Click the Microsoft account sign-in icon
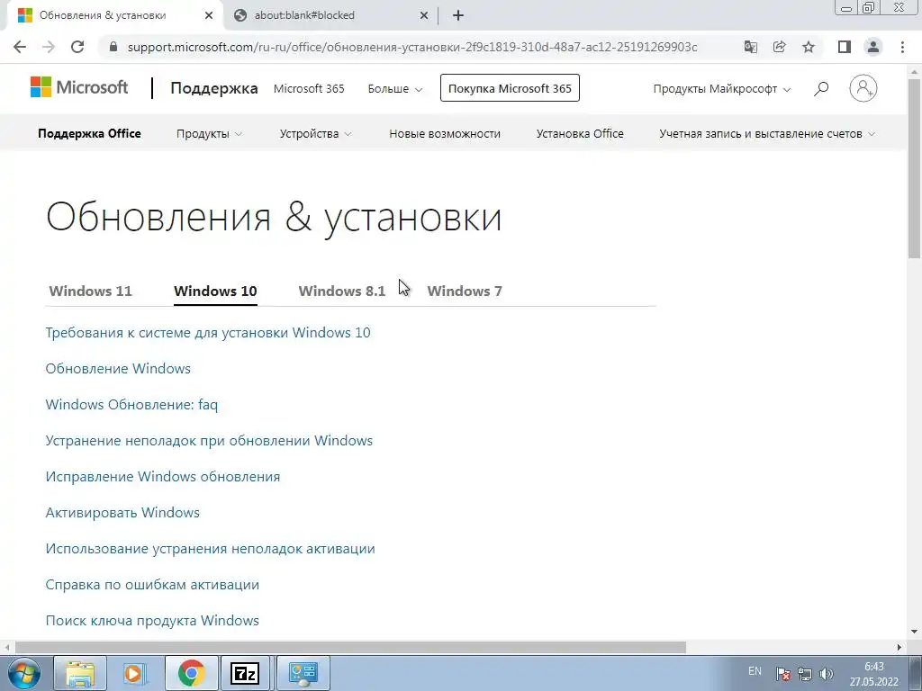 click(863, 88)
